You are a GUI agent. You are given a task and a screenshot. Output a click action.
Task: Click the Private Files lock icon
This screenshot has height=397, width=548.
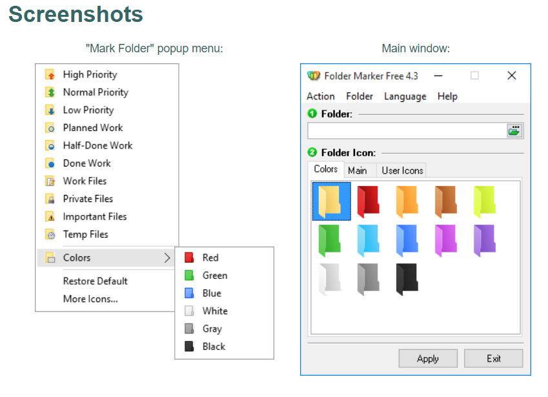pyautogui.click(x=50, y=199)
